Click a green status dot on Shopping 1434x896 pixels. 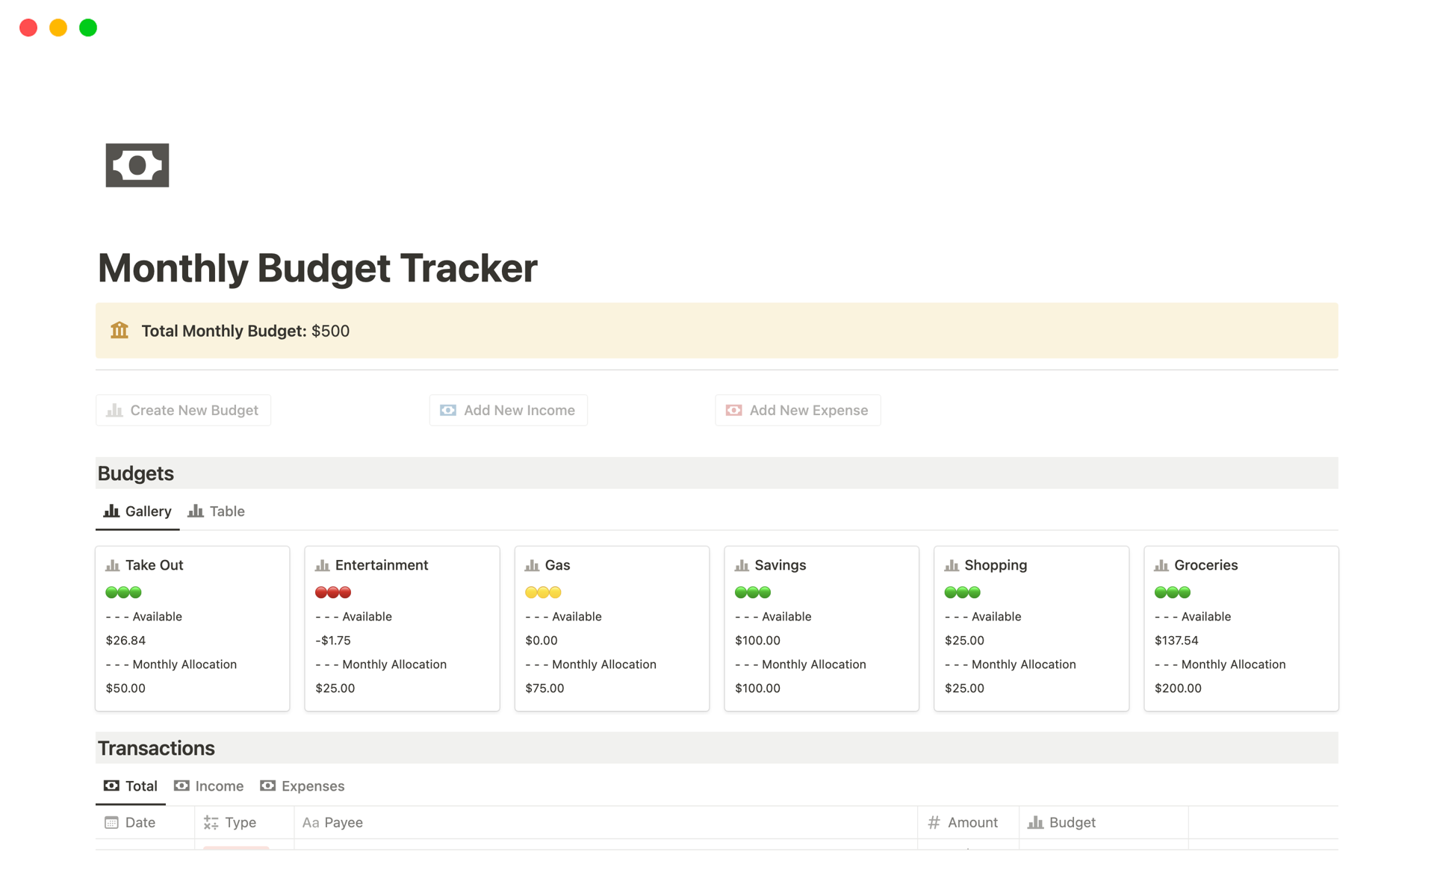(x=950, y=592)
